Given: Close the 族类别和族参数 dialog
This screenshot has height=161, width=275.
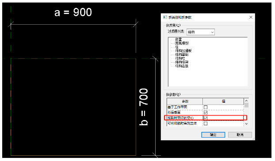Looking at the screenshot, I should coord(251,17).
